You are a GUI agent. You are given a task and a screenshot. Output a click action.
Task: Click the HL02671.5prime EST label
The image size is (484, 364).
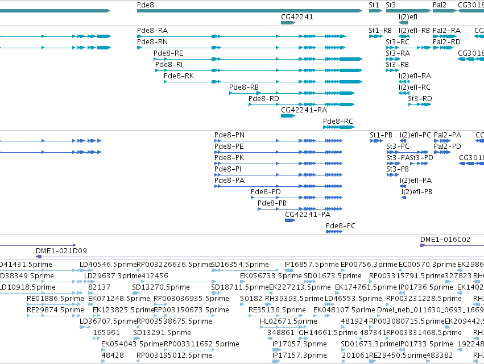[288, 321]
